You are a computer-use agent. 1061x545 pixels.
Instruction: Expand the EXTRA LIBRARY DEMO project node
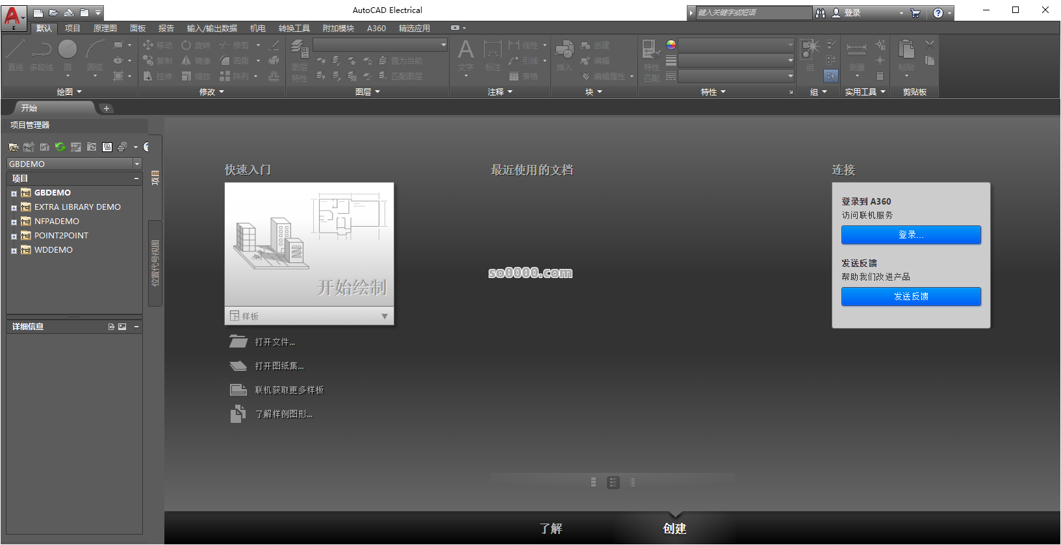click(x=14, y=208)
